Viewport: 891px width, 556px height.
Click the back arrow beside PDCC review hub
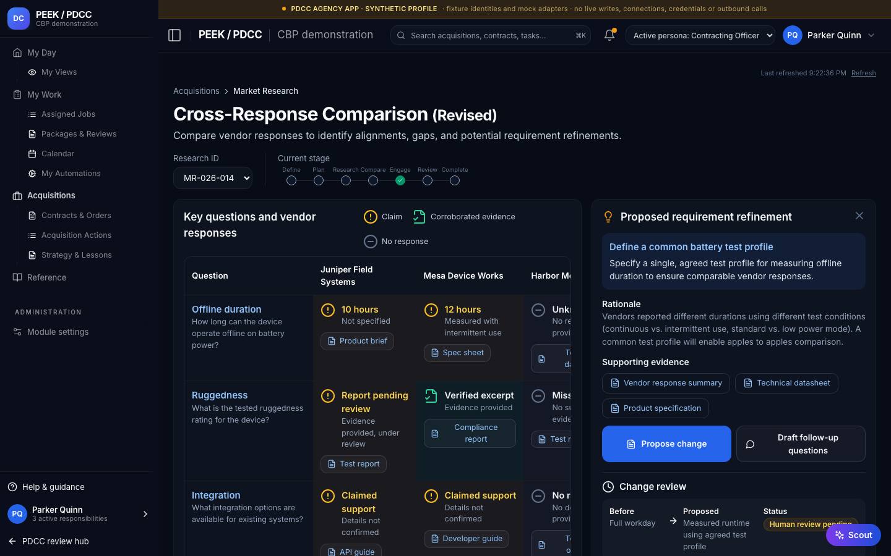[x=12, y=541]
